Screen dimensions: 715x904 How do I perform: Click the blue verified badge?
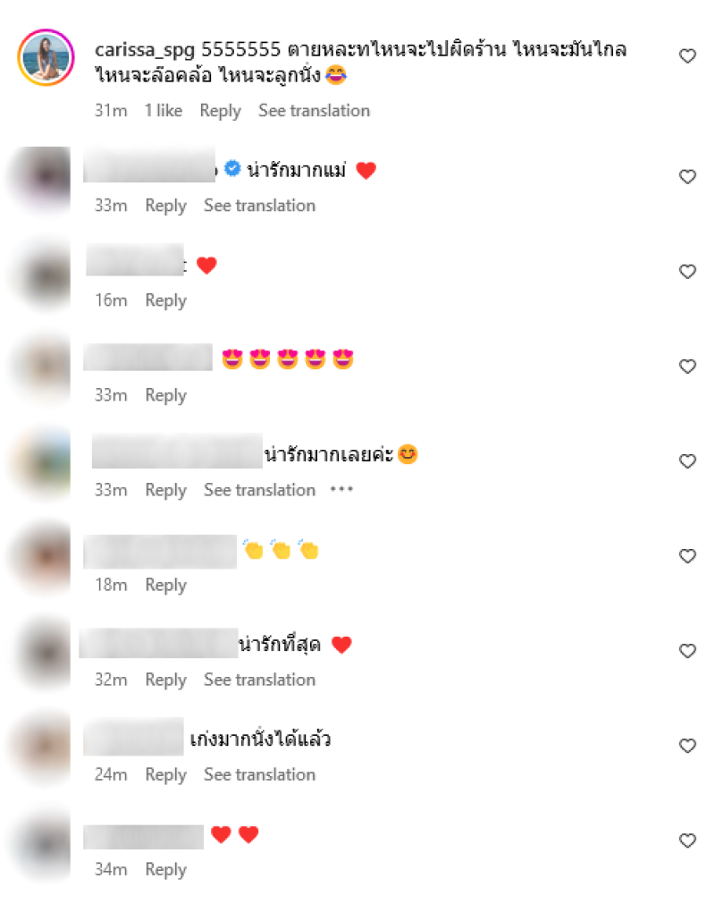(232, 168)
